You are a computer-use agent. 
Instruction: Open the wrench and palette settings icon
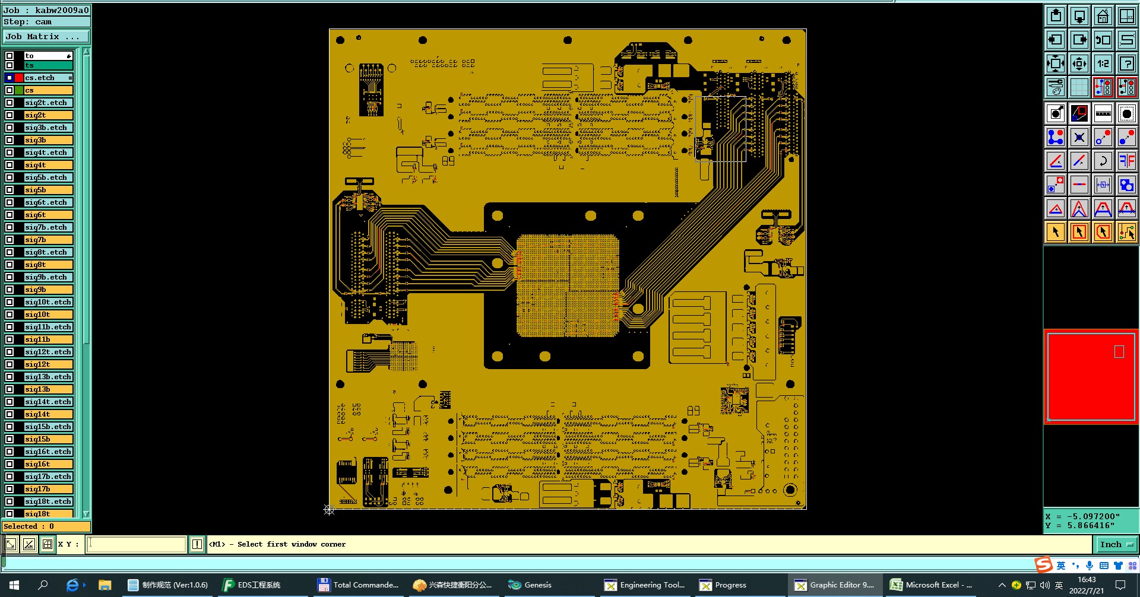(x=1056, y=87)
